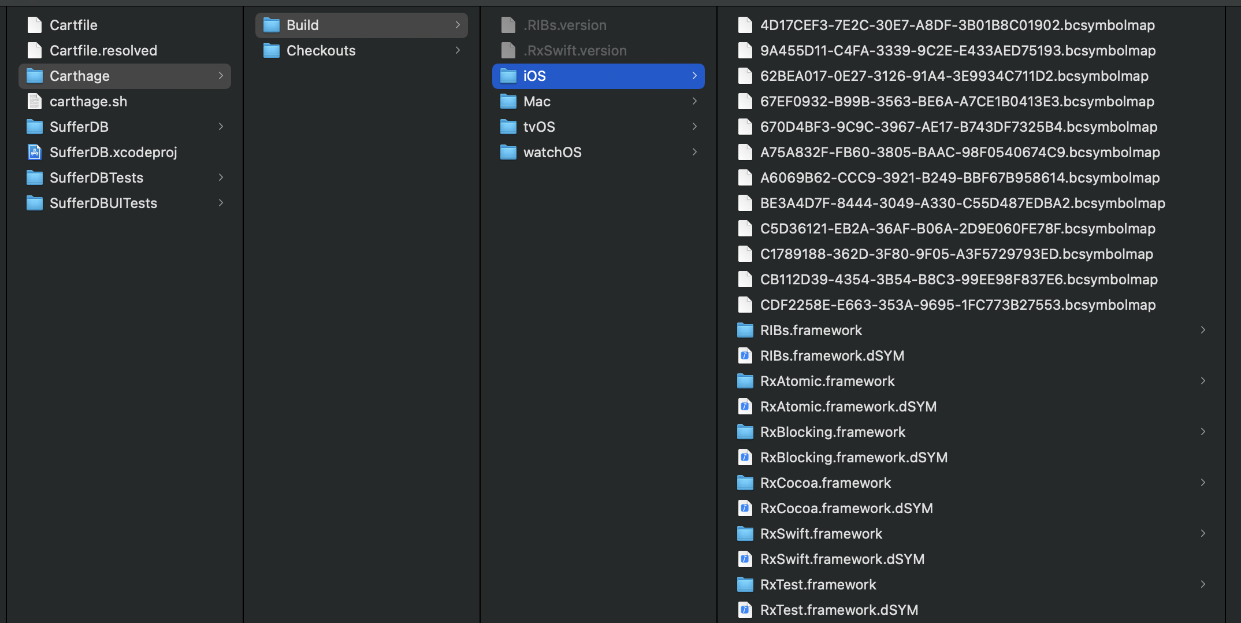Expand the RxTest.framework chevron

(x=1203, y=584)
